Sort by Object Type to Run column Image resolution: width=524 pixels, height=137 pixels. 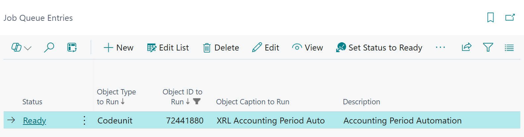click(x=116, y=97)
